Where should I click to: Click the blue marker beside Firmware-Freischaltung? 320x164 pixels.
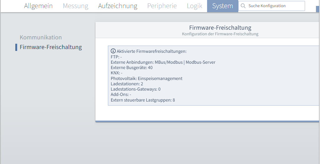(x=16, y=47)
